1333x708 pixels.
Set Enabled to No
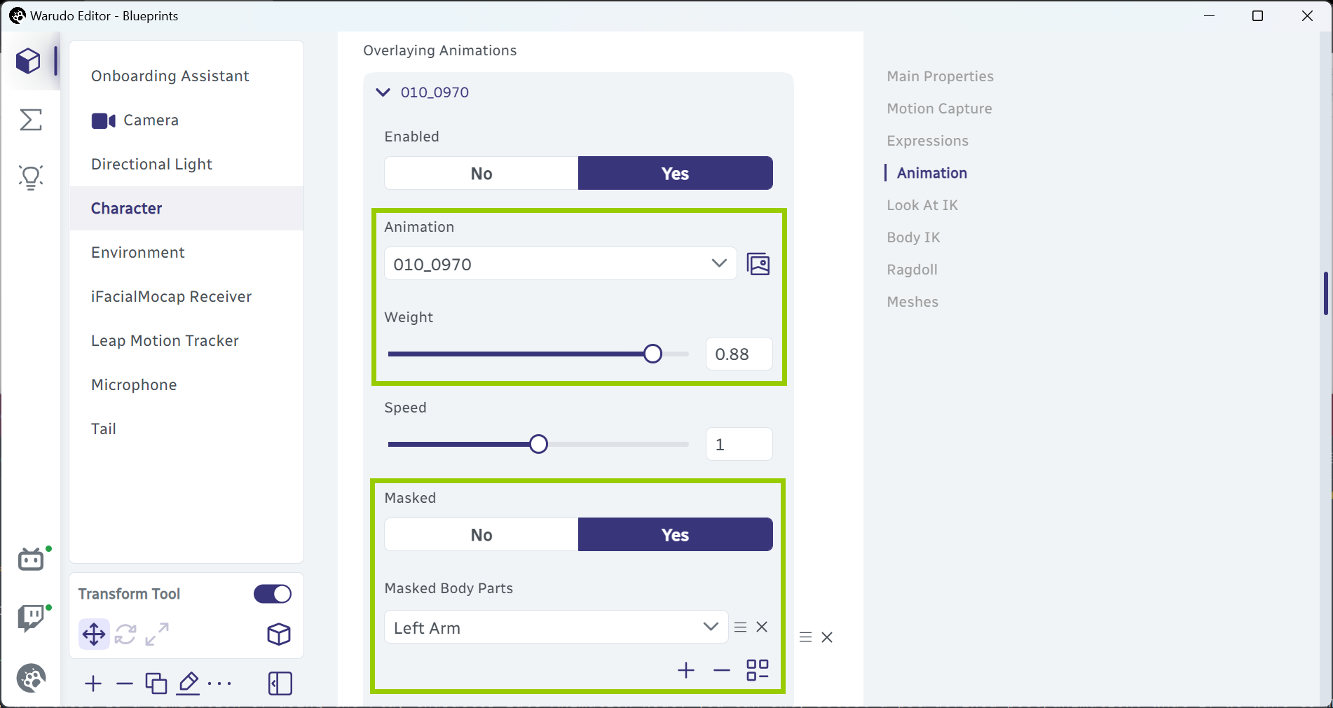tap(481, 173)
